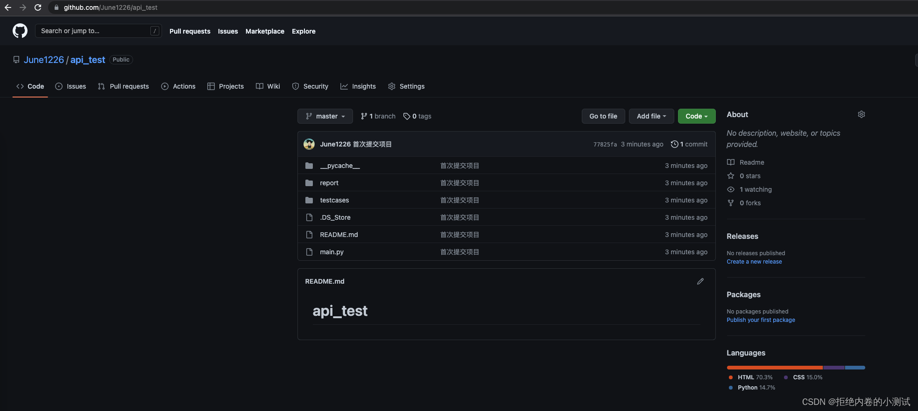Open the Wiki tab
The image size is (918, 411).
tap(268, 86)
